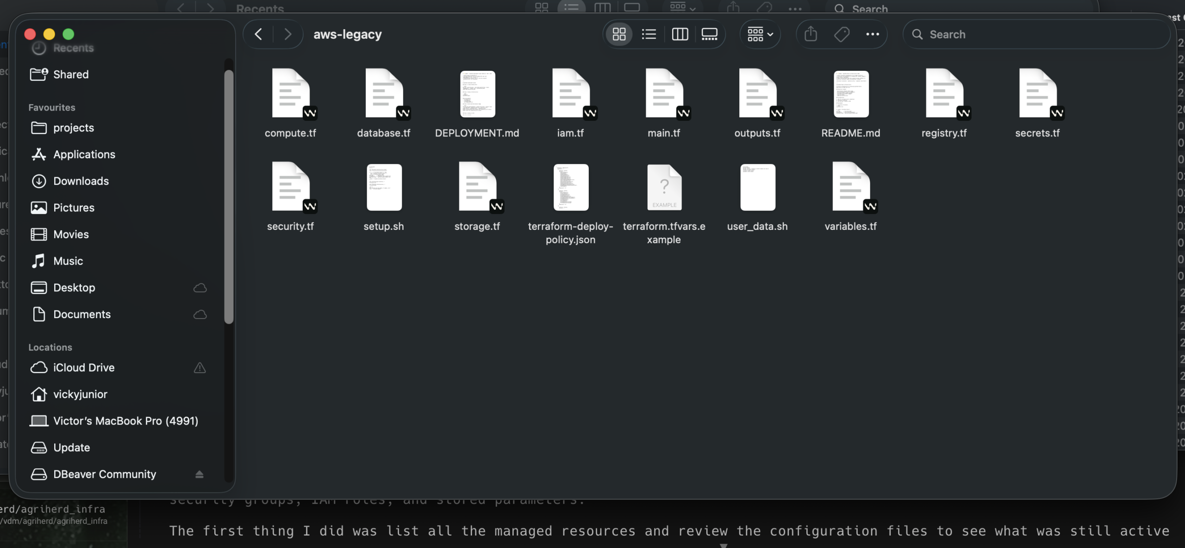Screen dimensions: 1185x548
Task: Eject the DBeaver Community volume
Action: coord(200,474)
